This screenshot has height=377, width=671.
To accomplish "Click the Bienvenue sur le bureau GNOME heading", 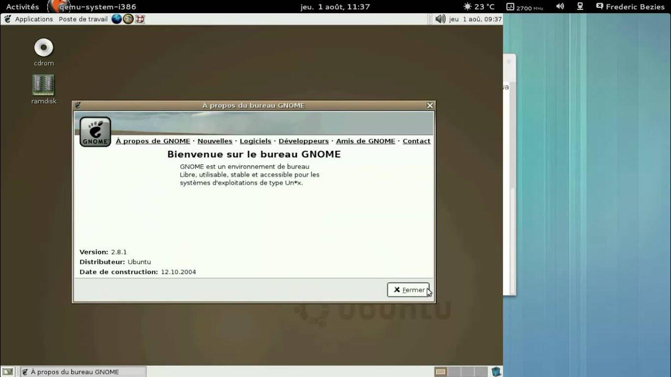I will click(254, 154).
